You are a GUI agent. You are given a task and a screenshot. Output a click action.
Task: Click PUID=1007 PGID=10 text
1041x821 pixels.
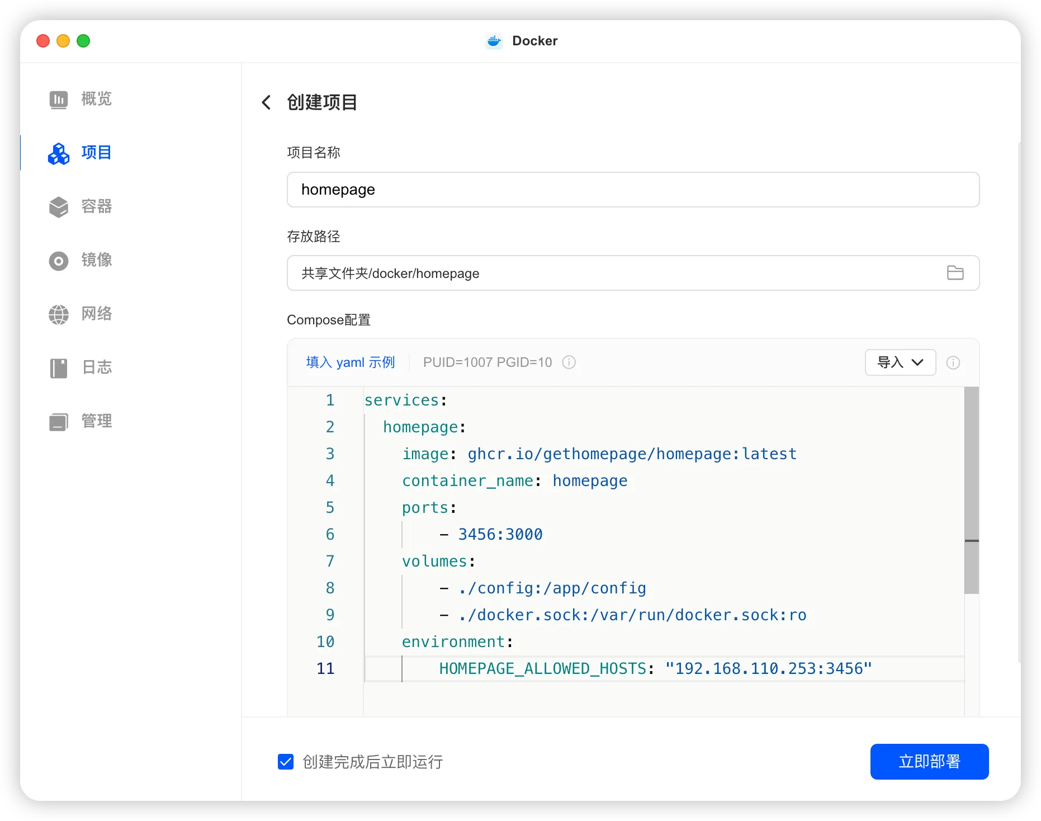point(488,362)
